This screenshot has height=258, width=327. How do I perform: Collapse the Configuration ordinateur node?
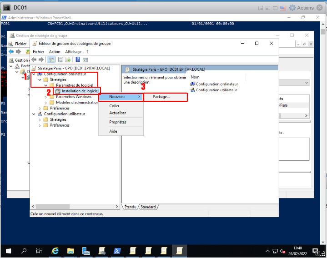34,74
